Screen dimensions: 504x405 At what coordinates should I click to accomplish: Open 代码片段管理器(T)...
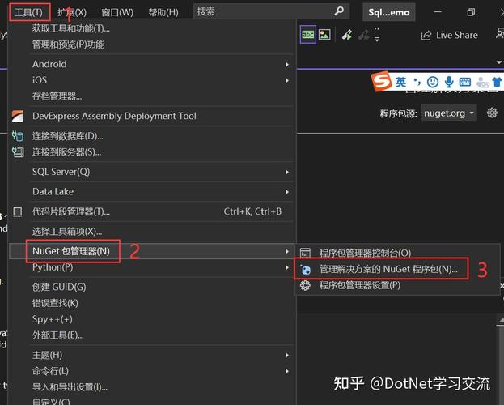(x=152, y=211)
